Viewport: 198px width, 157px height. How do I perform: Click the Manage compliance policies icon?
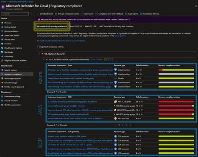(56, 14)
